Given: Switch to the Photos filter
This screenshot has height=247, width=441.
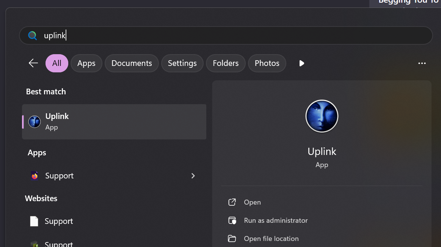Looking at the screenshot, I should click(267, 63).
